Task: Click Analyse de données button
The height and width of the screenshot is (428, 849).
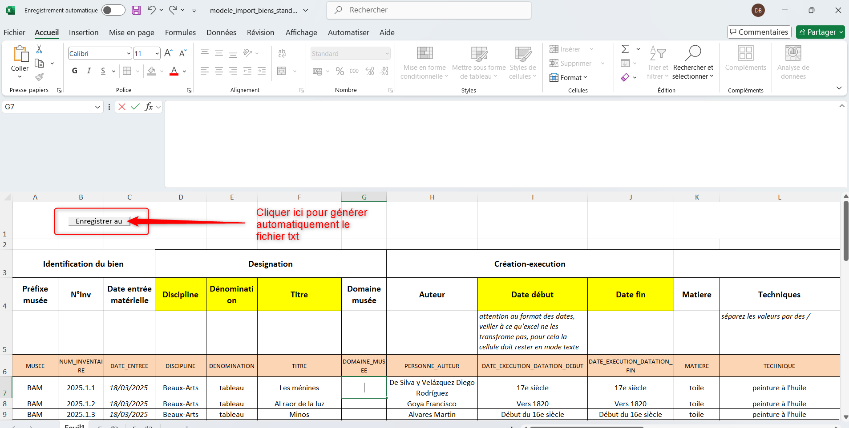Action: pyautogui.click(x=793, y=62)
